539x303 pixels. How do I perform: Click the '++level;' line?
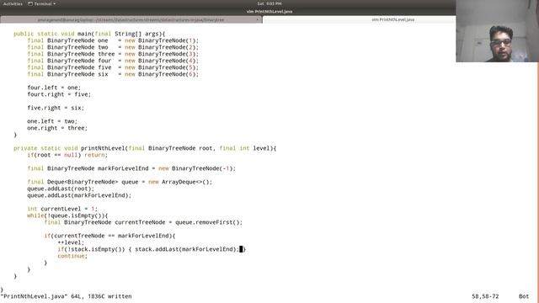coord(71,242)
